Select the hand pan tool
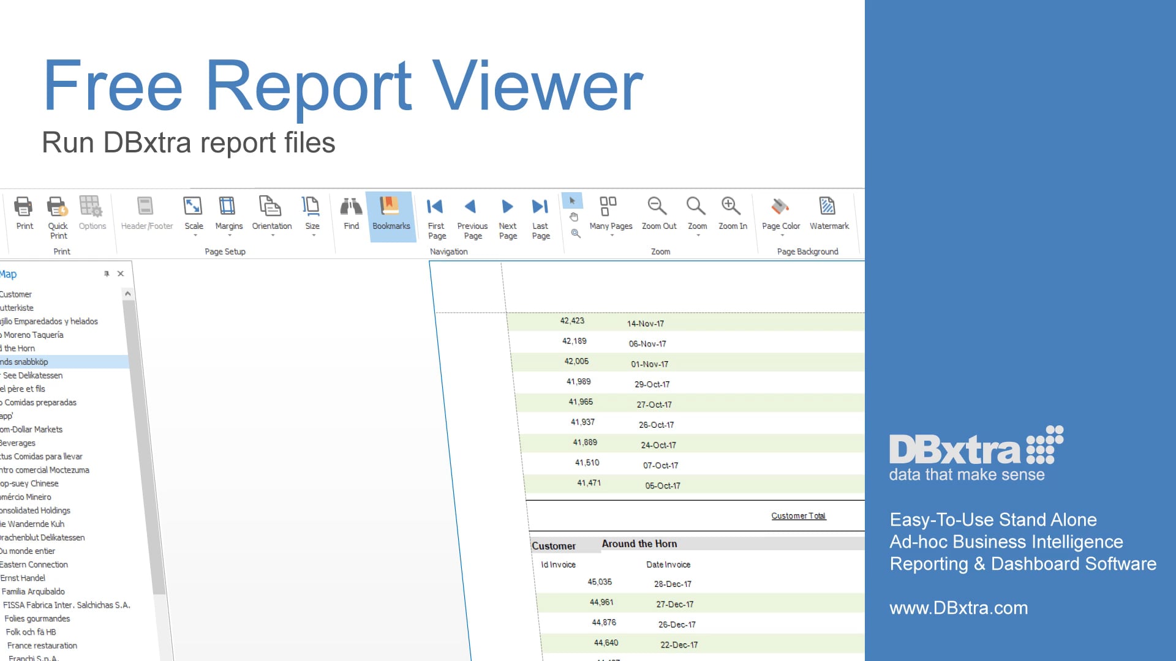Viewport: 1176px width, 661px height. point(574,217)
